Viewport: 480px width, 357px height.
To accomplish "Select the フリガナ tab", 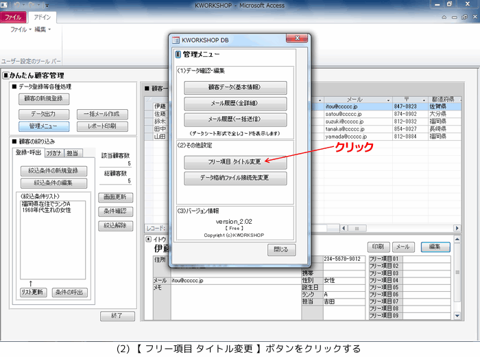I will click(54, 153).
